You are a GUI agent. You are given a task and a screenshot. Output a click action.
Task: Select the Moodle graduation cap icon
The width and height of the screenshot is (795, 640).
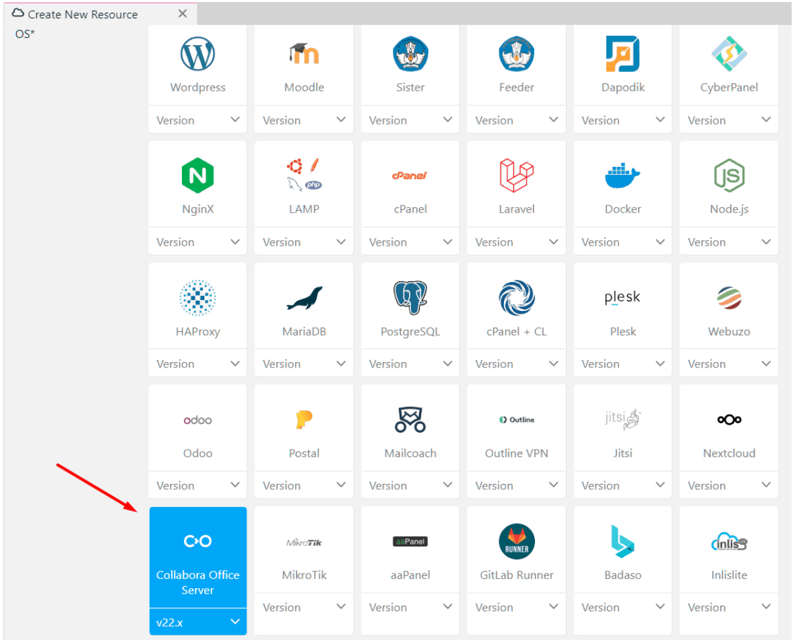(x=303, y=54)
